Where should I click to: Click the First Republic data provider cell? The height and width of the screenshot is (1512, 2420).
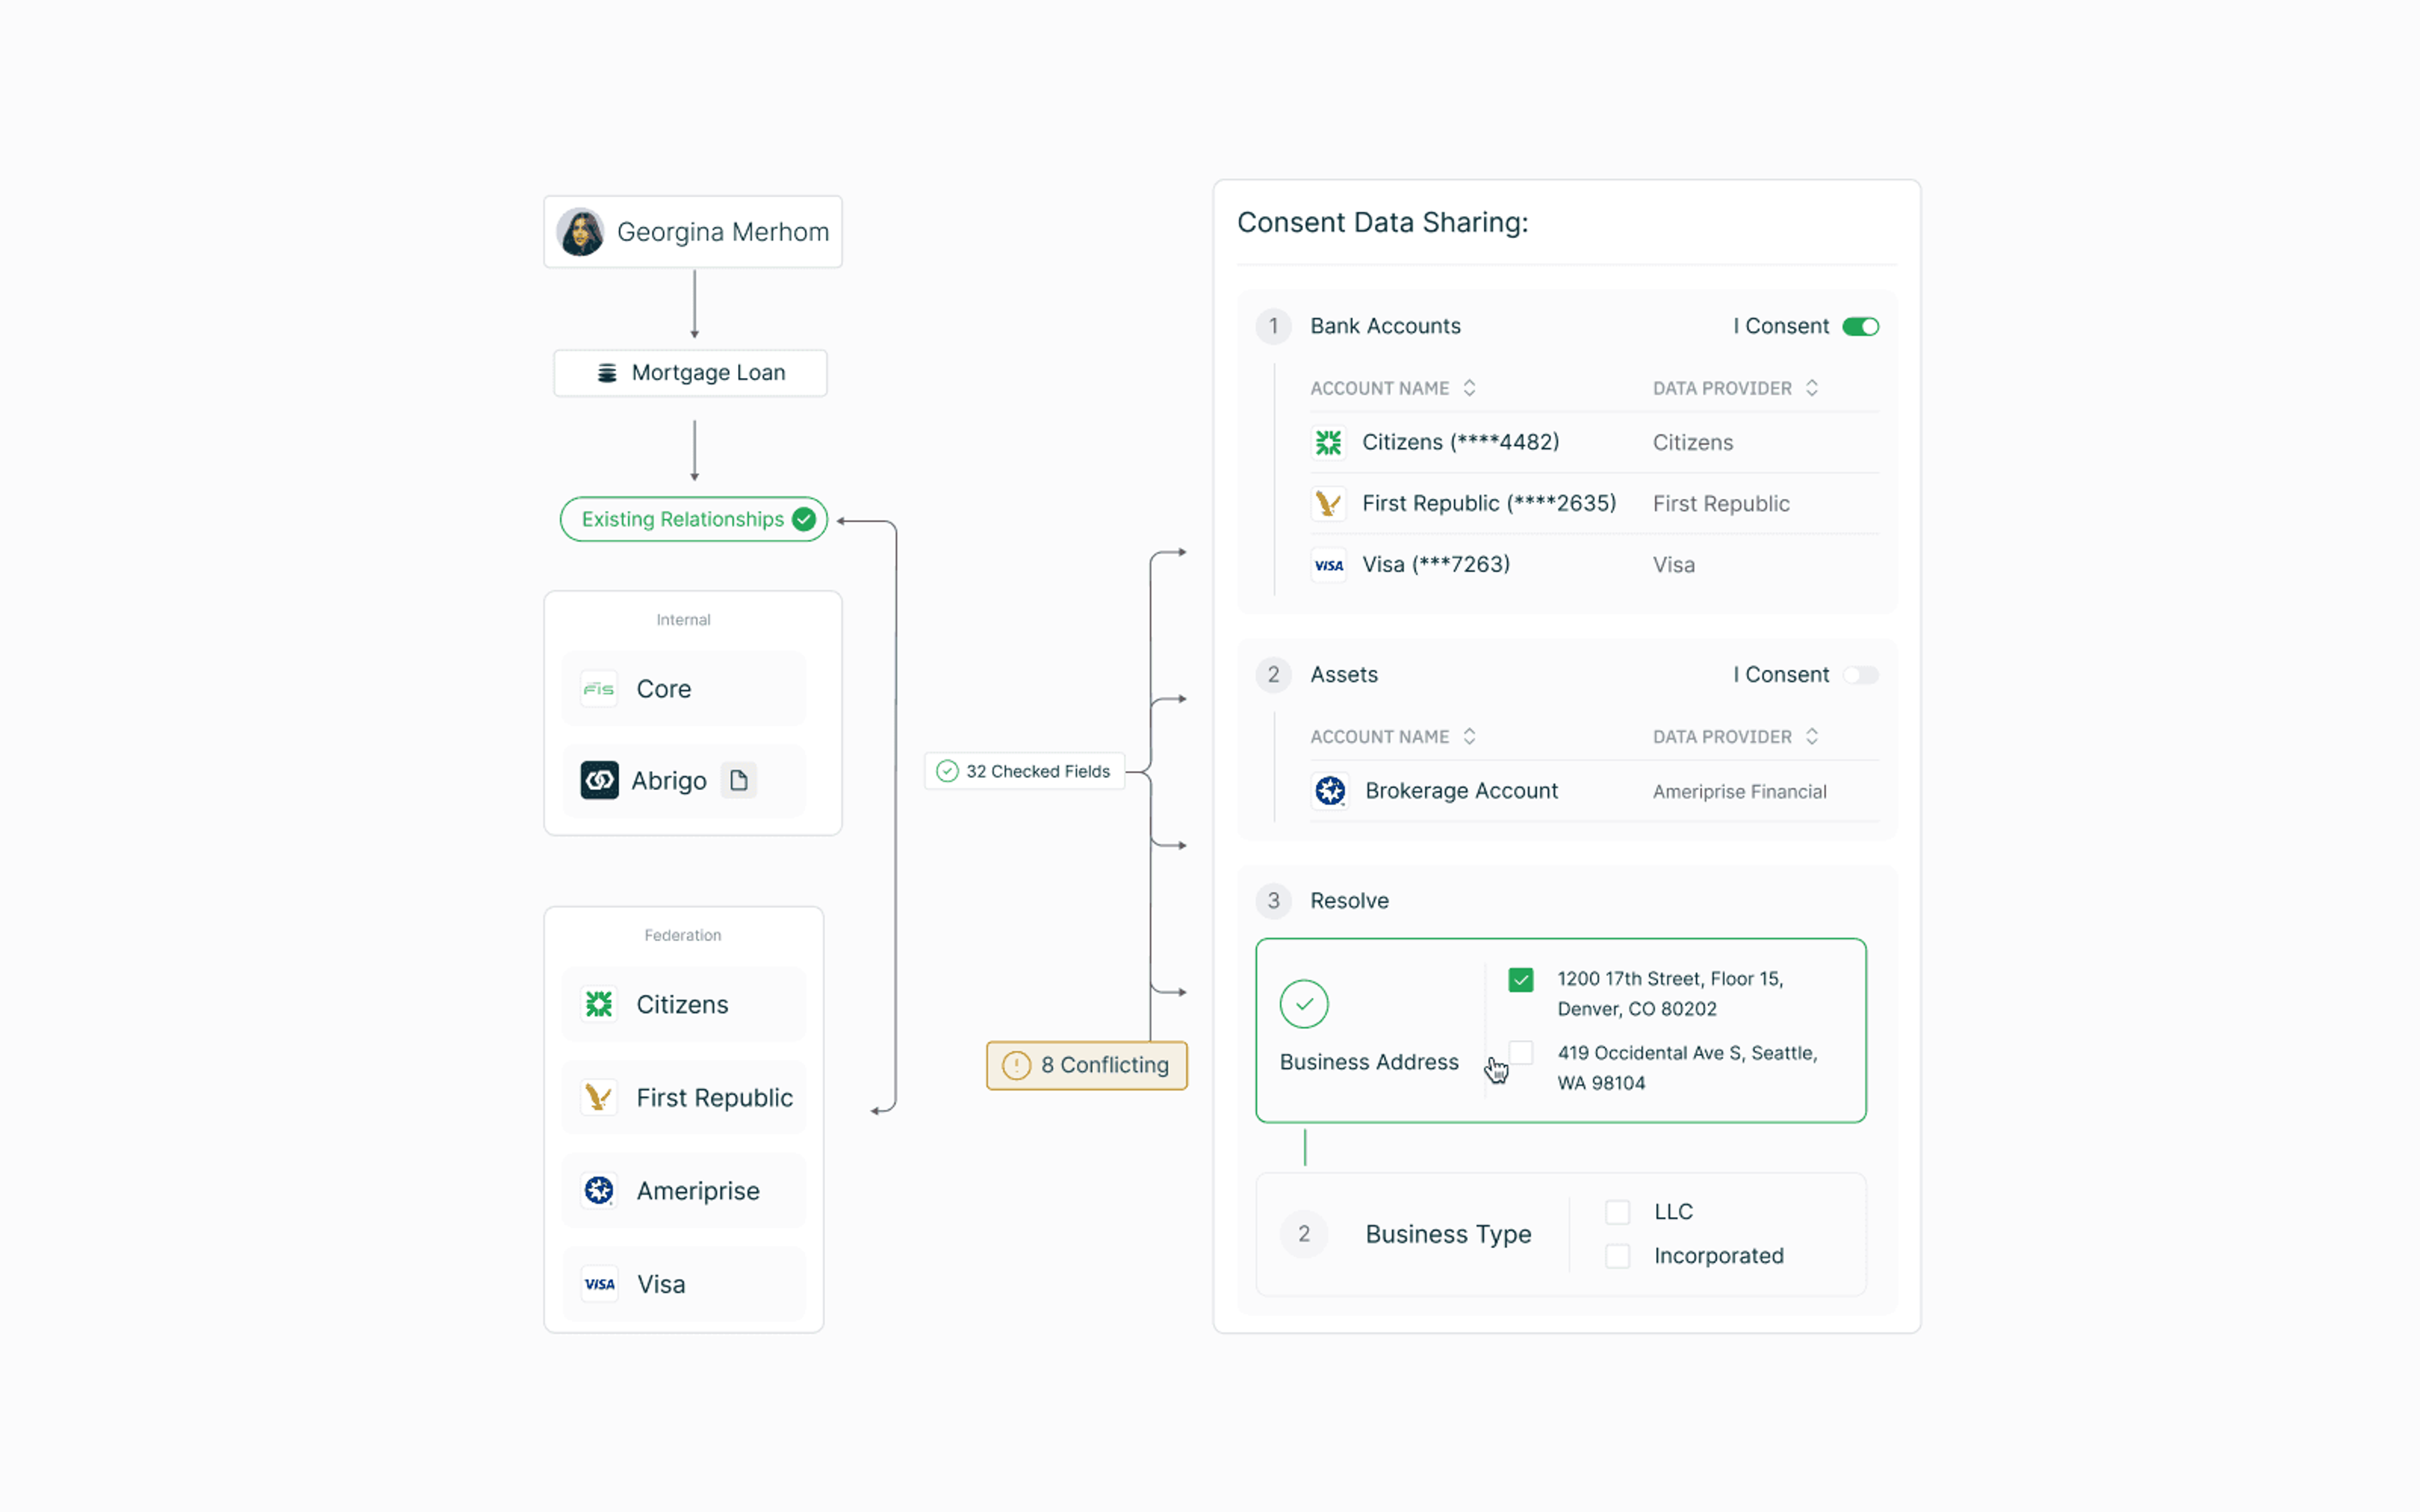click(1721, 504)
